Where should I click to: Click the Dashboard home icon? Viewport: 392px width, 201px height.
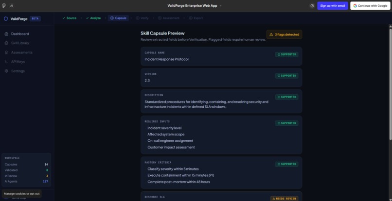(x=6, y=33)
